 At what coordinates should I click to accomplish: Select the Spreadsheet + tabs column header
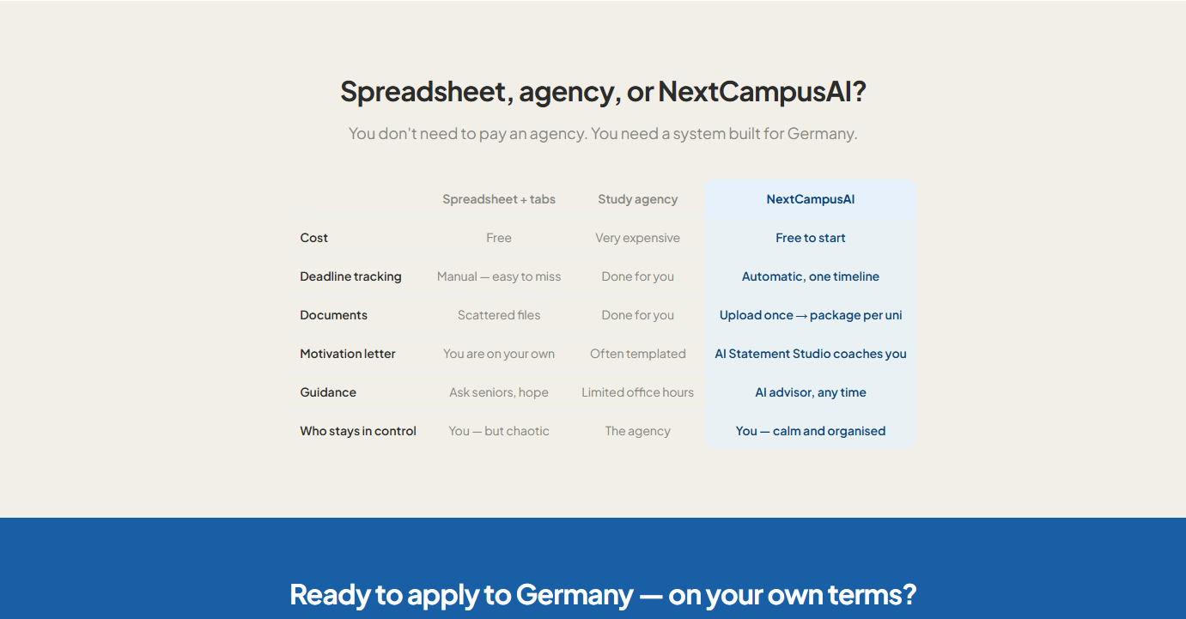499,199
